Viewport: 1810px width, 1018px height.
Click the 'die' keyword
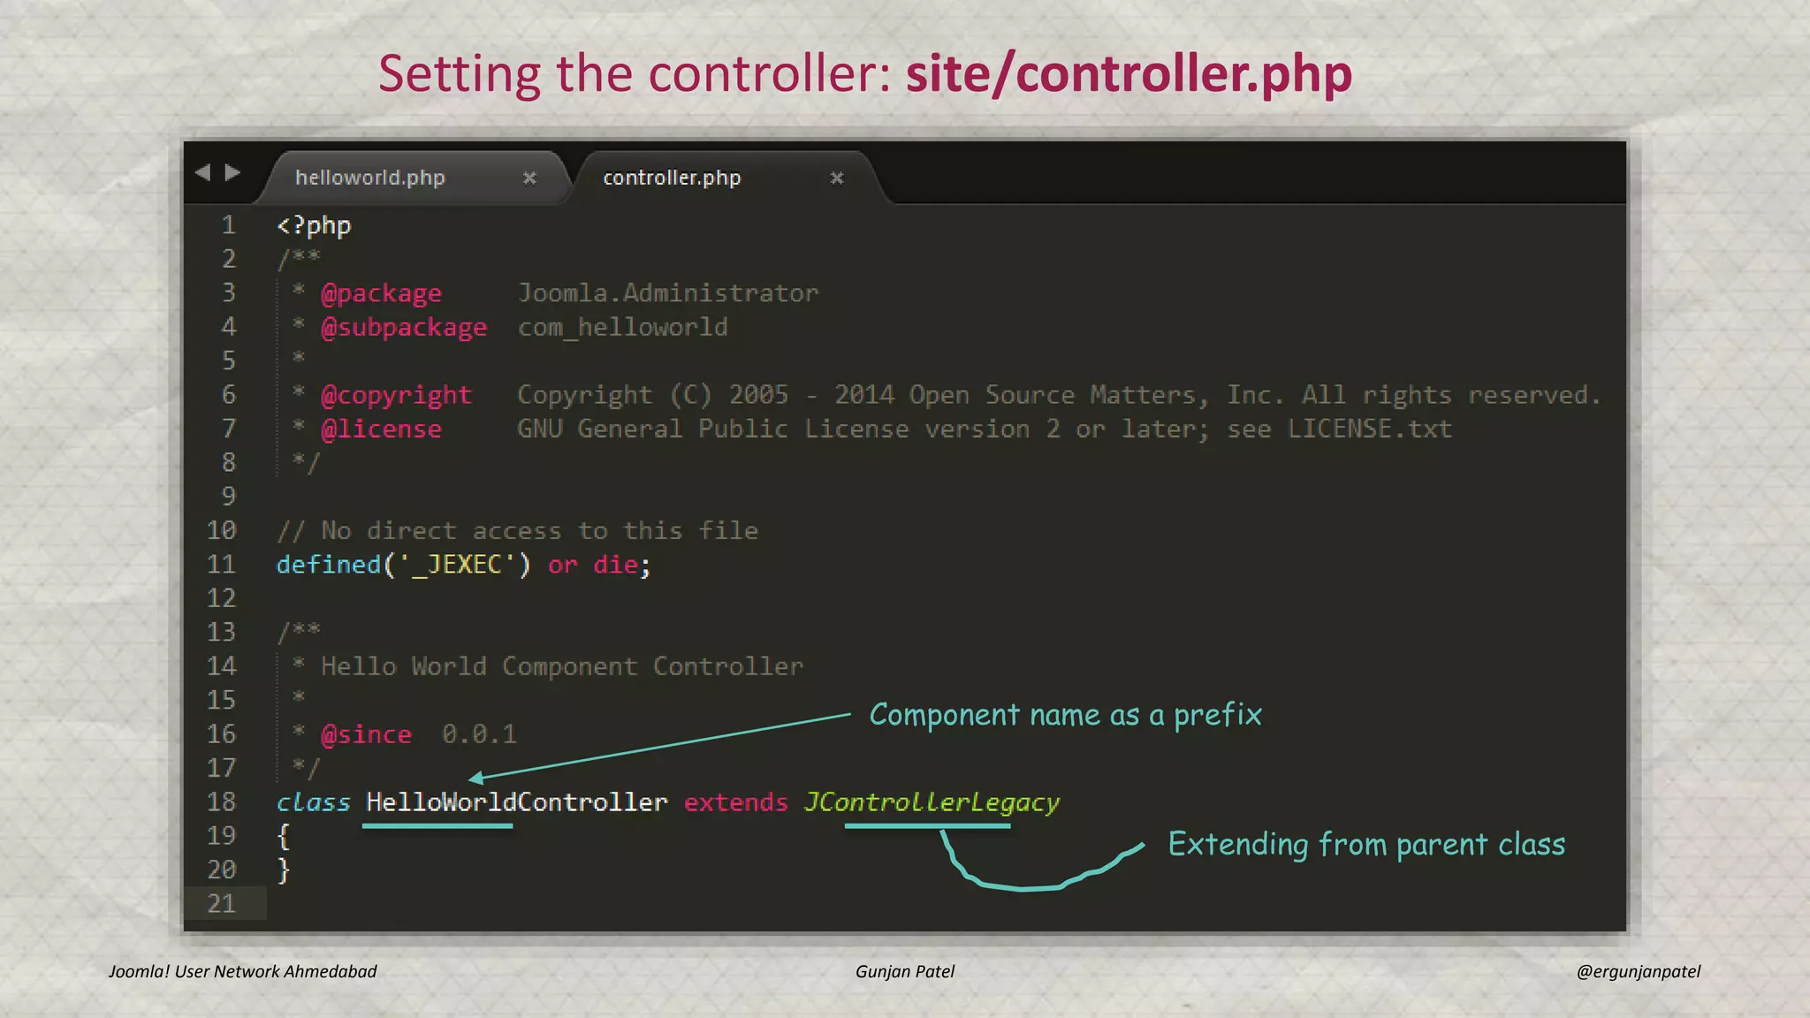click(x=615, y=565)
